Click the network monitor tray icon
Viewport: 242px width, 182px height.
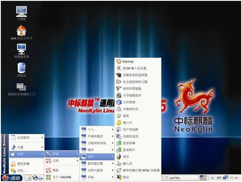click(225, 178)
